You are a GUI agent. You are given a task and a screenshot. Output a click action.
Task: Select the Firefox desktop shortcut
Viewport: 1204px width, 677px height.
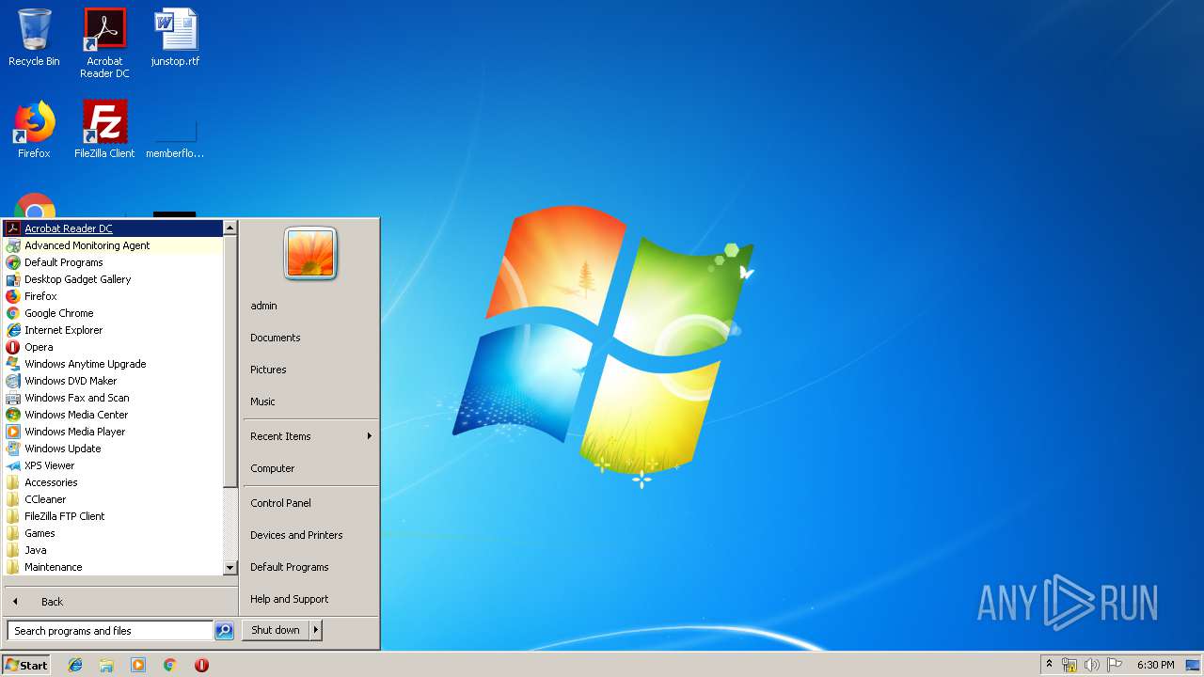coord(34,129)
